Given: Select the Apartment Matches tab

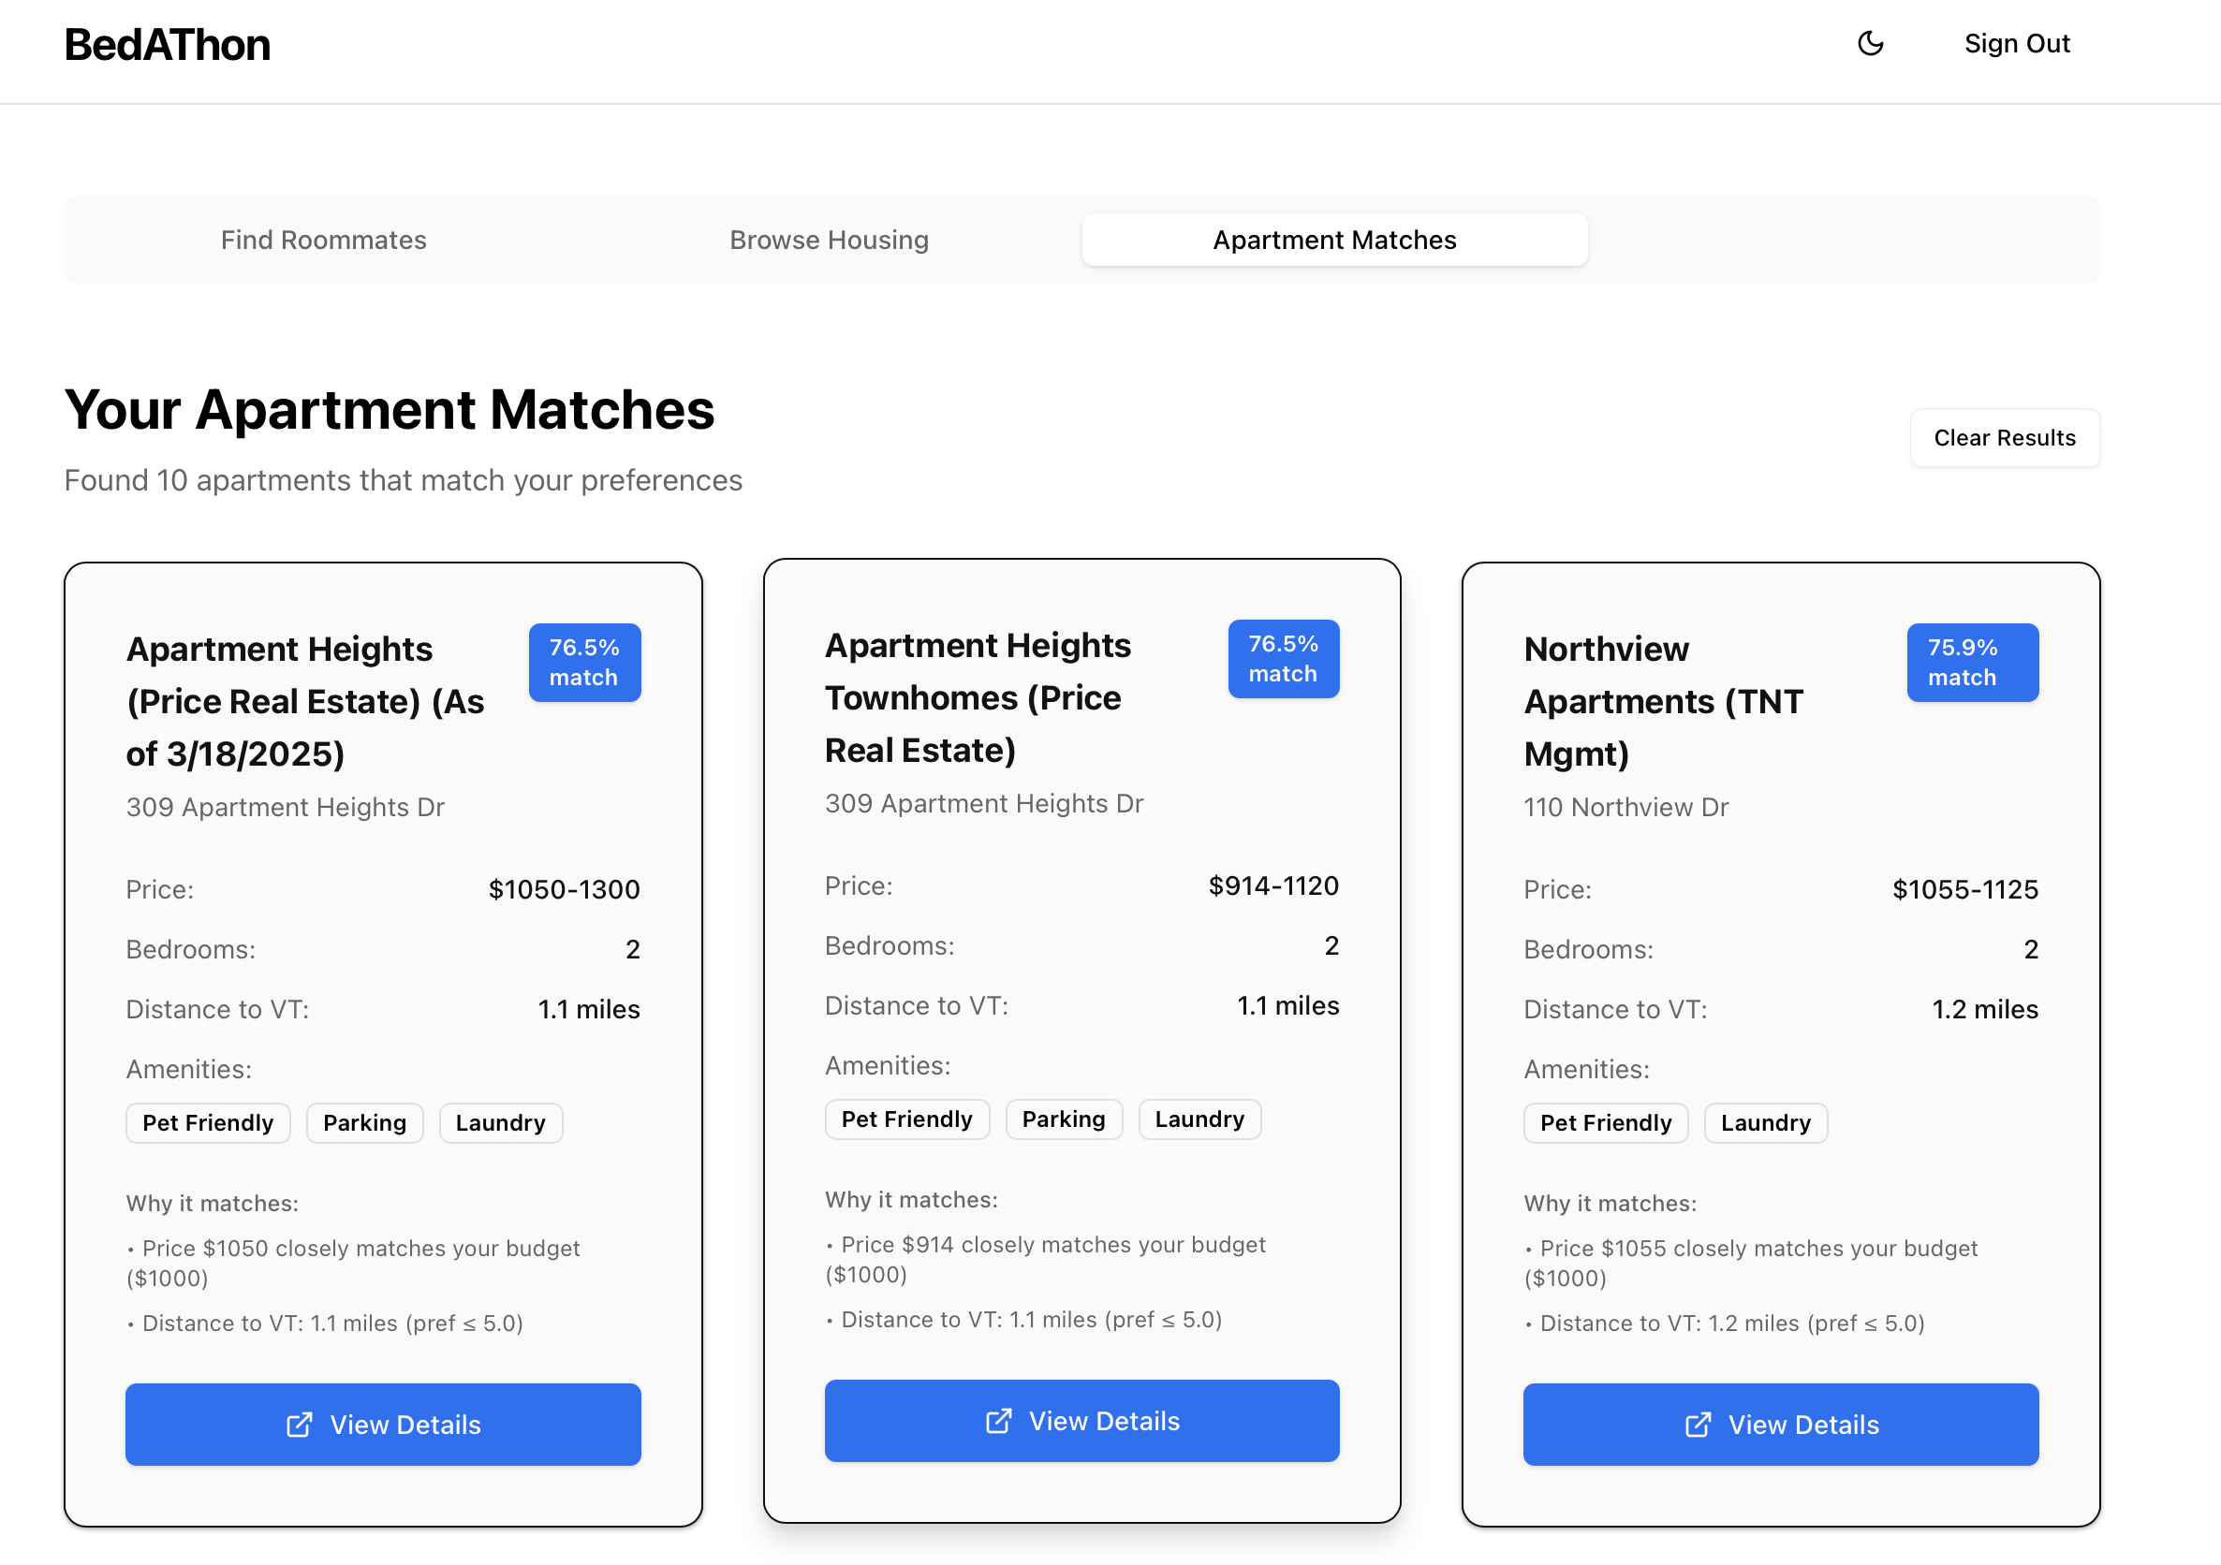Looking at the screenshot, I should point(1334,240).
